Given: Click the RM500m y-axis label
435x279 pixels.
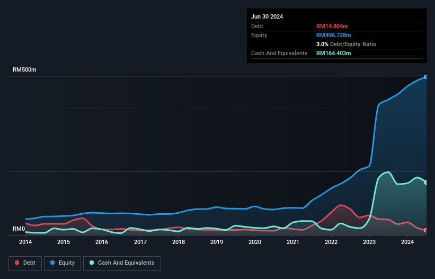Looking at the screenshot, I should point(24,69).
